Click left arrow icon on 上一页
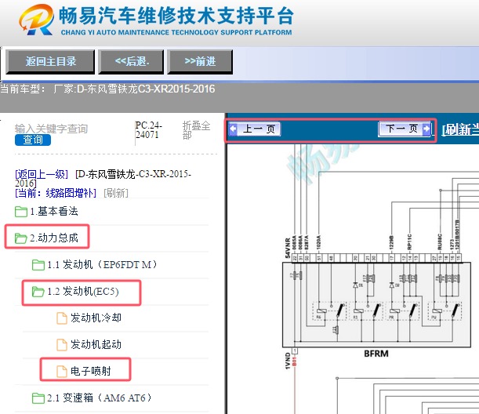 pos(233,129)
